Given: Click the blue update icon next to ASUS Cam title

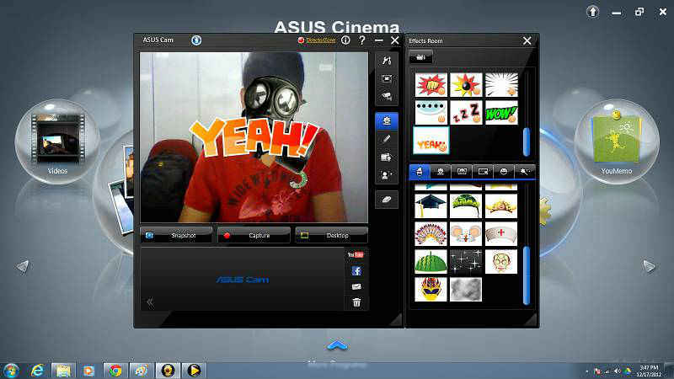Looking at the screenshot, I should (196, 40).
